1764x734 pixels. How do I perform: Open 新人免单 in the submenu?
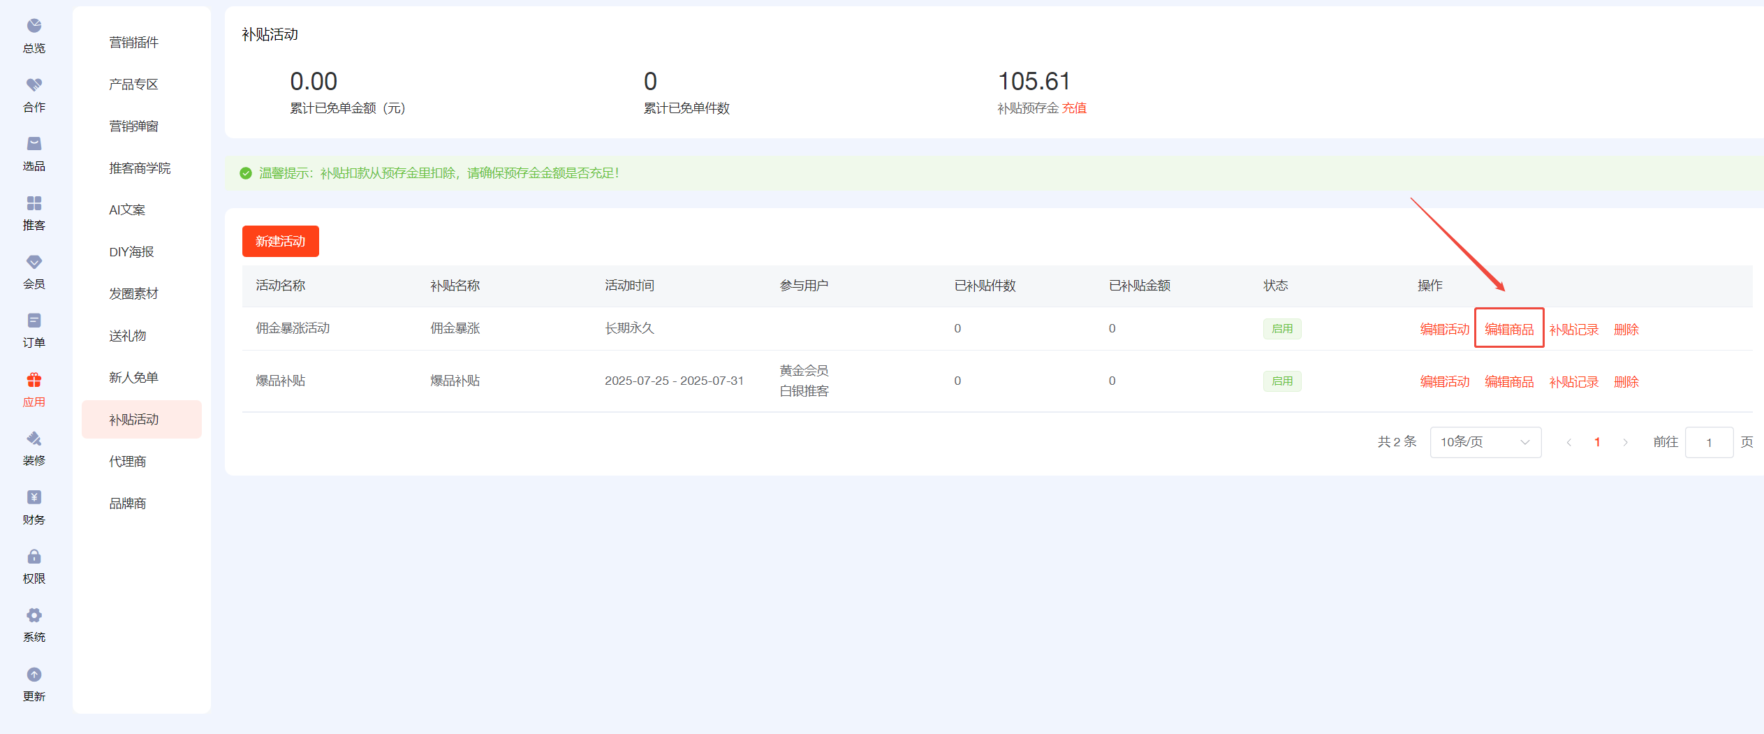[x=133, y=378]
